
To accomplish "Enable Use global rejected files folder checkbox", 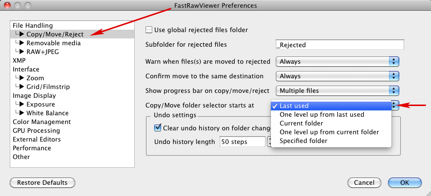I will (149, 30).
